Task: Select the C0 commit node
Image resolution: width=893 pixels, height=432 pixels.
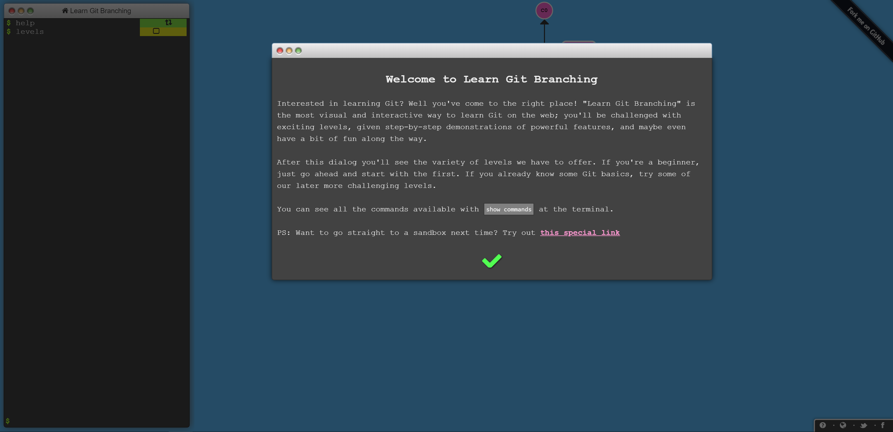Action: click(544, 10)
